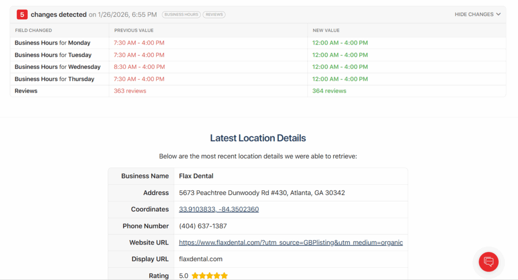Open the red live chat bubble icon
This screenshot has height=280, width=518.
click(489, 261)
